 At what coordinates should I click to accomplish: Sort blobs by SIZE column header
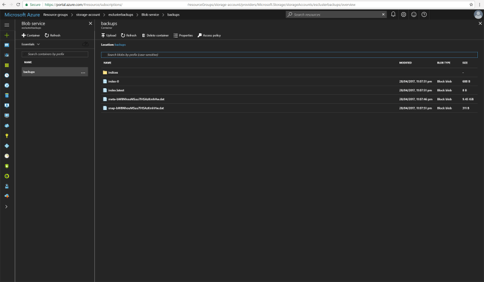point(465,63)
